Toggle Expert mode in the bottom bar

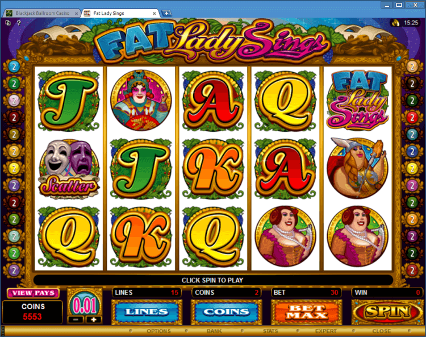click(326, 331)
